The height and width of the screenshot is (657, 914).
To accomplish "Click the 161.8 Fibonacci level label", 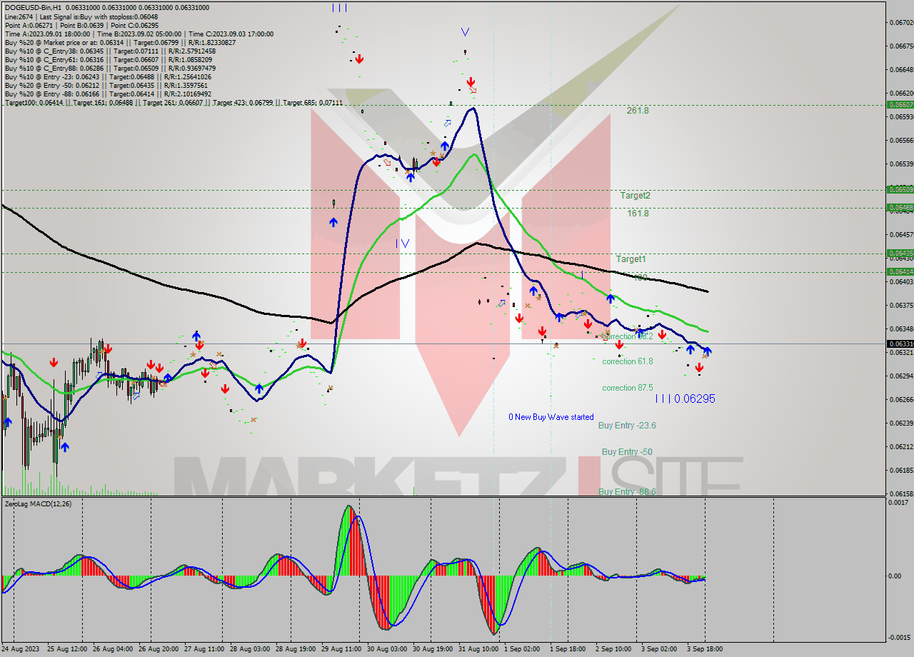I will pos(638,213).
